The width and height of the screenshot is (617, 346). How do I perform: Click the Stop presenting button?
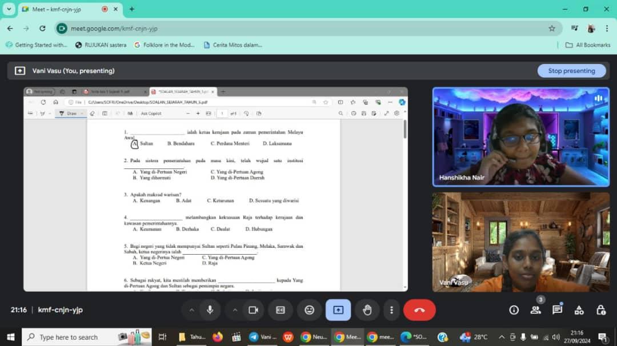(x=571, y=71)
